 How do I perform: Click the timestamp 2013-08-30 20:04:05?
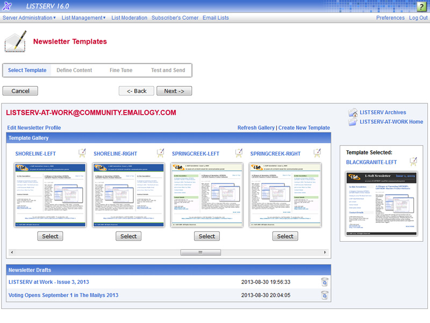coord(266,295)
